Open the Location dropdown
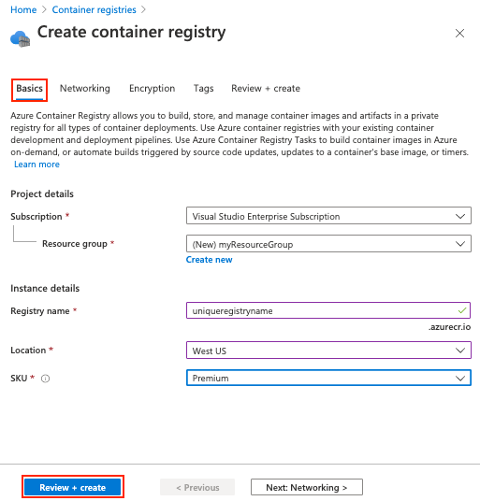The image size is (480, 501). pos(328,351)
